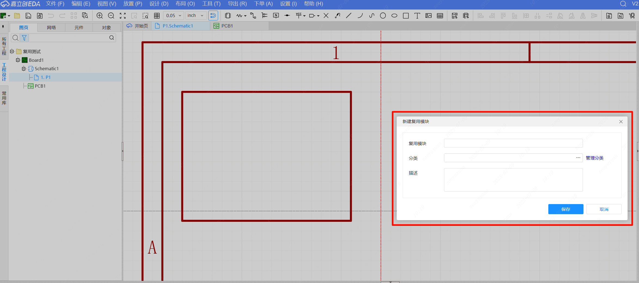The height and width of the screenshot is (283, 639).
Task: Open the inch unit dropdown
Action: pos(195,16)
